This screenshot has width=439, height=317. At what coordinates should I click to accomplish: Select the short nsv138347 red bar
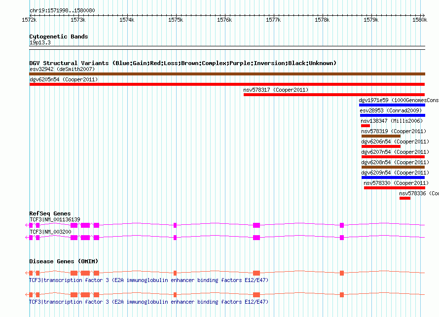(366, 126)
